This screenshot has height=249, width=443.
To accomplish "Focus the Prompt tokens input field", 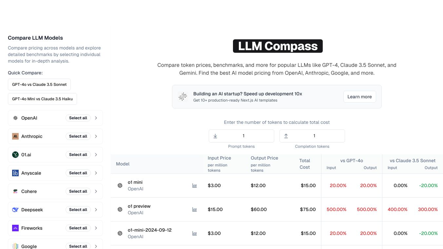I will (x=243, y=136).
